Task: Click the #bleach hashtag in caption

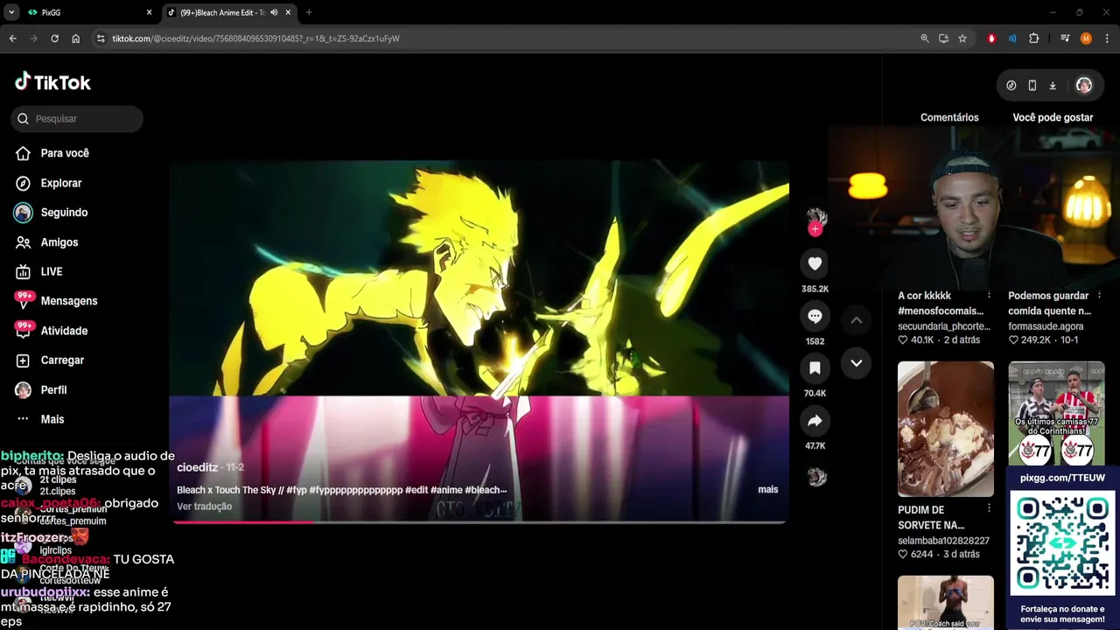Action: pos(486,490)
